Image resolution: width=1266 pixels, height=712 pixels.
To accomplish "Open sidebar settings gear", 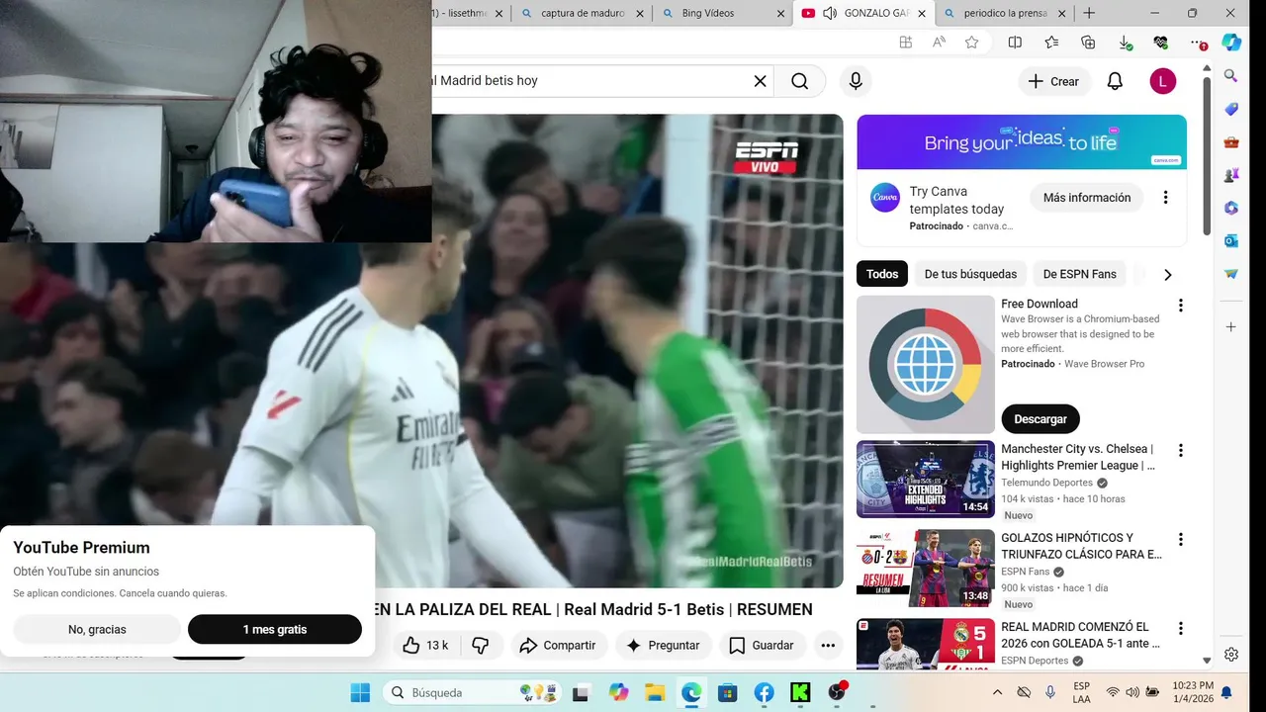I will [1231, 655].
